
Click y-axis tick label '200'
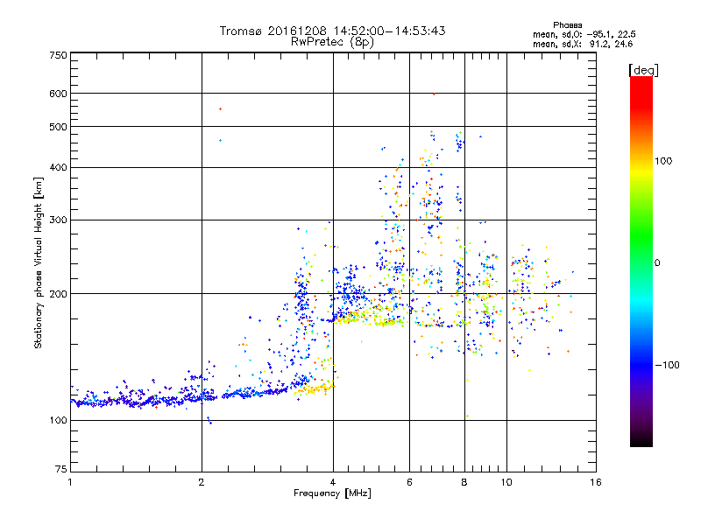coord(59,294)
